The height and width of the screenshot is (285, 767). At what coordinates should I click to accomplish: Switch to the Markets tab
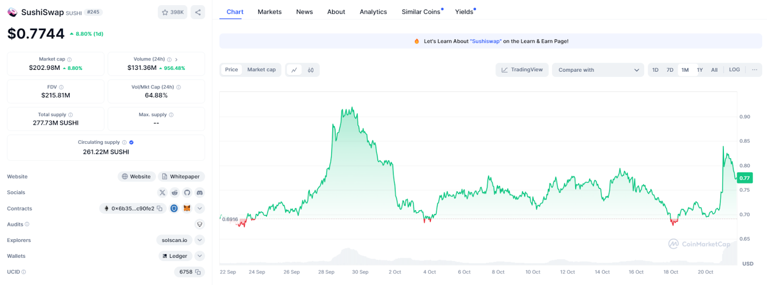pyautogui.click(x=270, y=12)
